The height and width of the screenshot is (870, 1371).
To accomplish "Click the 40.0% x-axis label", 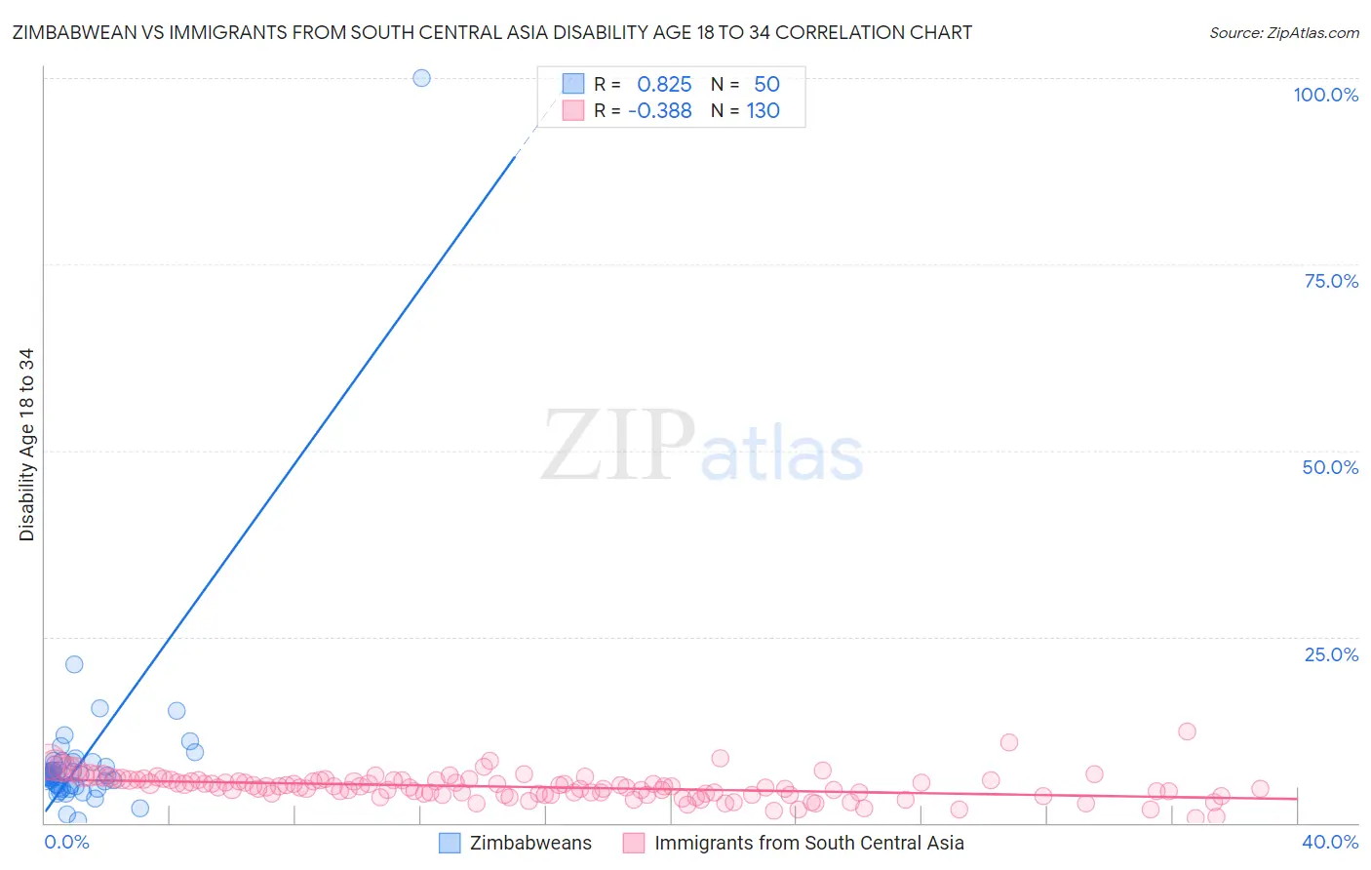I will click(1330, 842).
